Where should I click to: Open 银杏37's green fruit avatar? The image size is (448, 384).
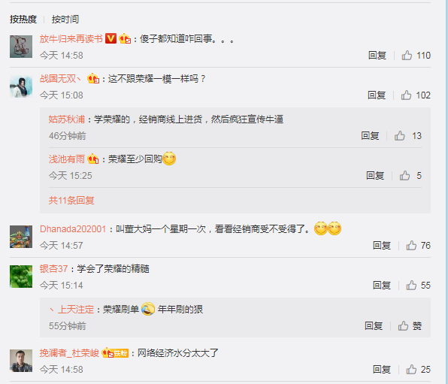click(21, 277)
